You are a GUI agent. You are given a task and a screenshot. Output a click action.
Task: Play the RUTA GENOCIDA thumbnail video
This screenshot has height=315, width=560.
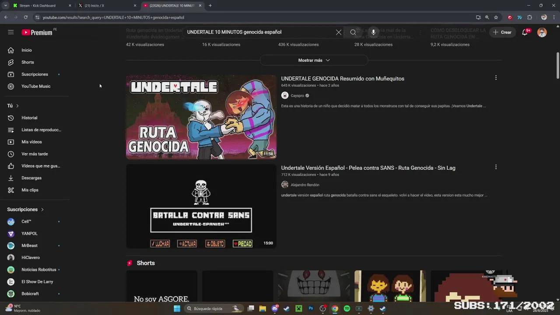tap(201, 117)
